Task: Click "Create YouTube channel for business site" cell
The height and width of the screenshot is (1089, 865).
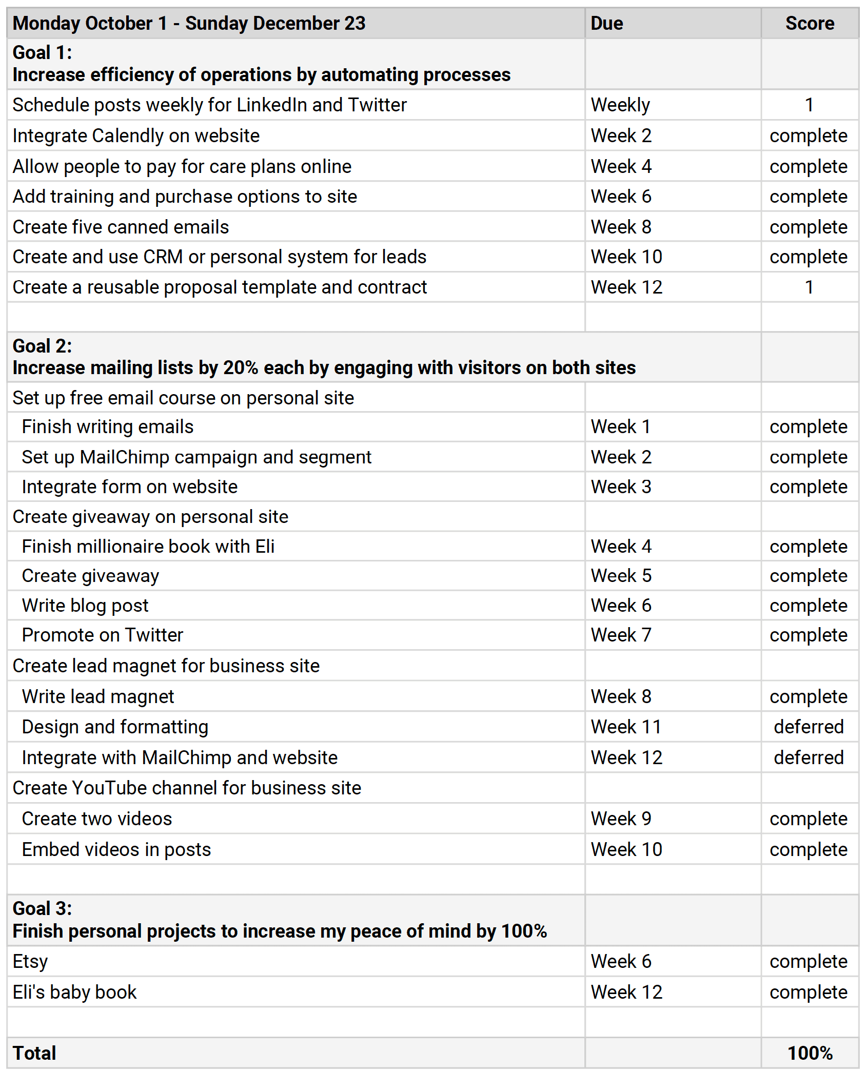Action: pos(187,788)
